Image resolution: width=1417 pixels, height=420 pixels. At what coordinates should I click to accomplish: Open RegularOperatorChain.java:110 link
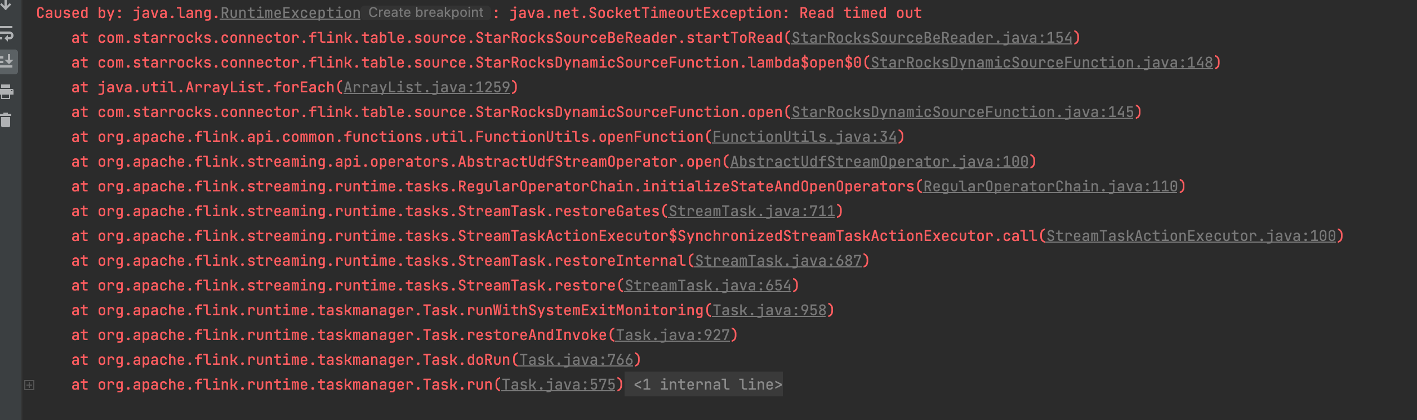(1051, 186)
